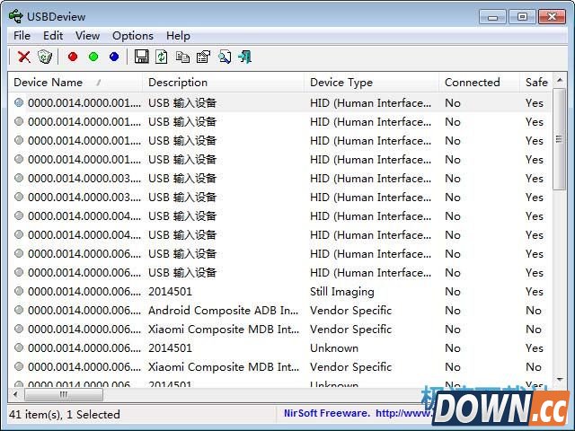575x431 pixels.
Task: Click the horizontal scrollbar thumb
Action: (x=64, y=395)
